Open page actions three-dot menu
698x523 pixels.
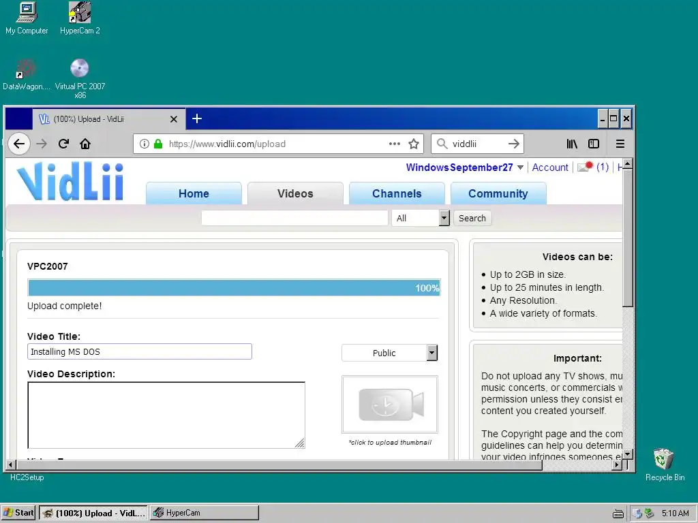pyautogui.click(x=395, y=144)
